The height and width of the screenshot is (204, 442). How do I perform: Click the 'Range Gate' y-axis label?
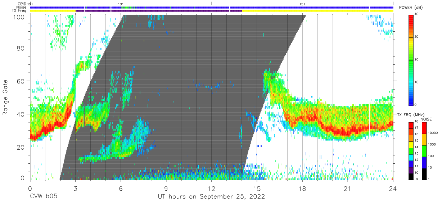click(x=6, y=98)
